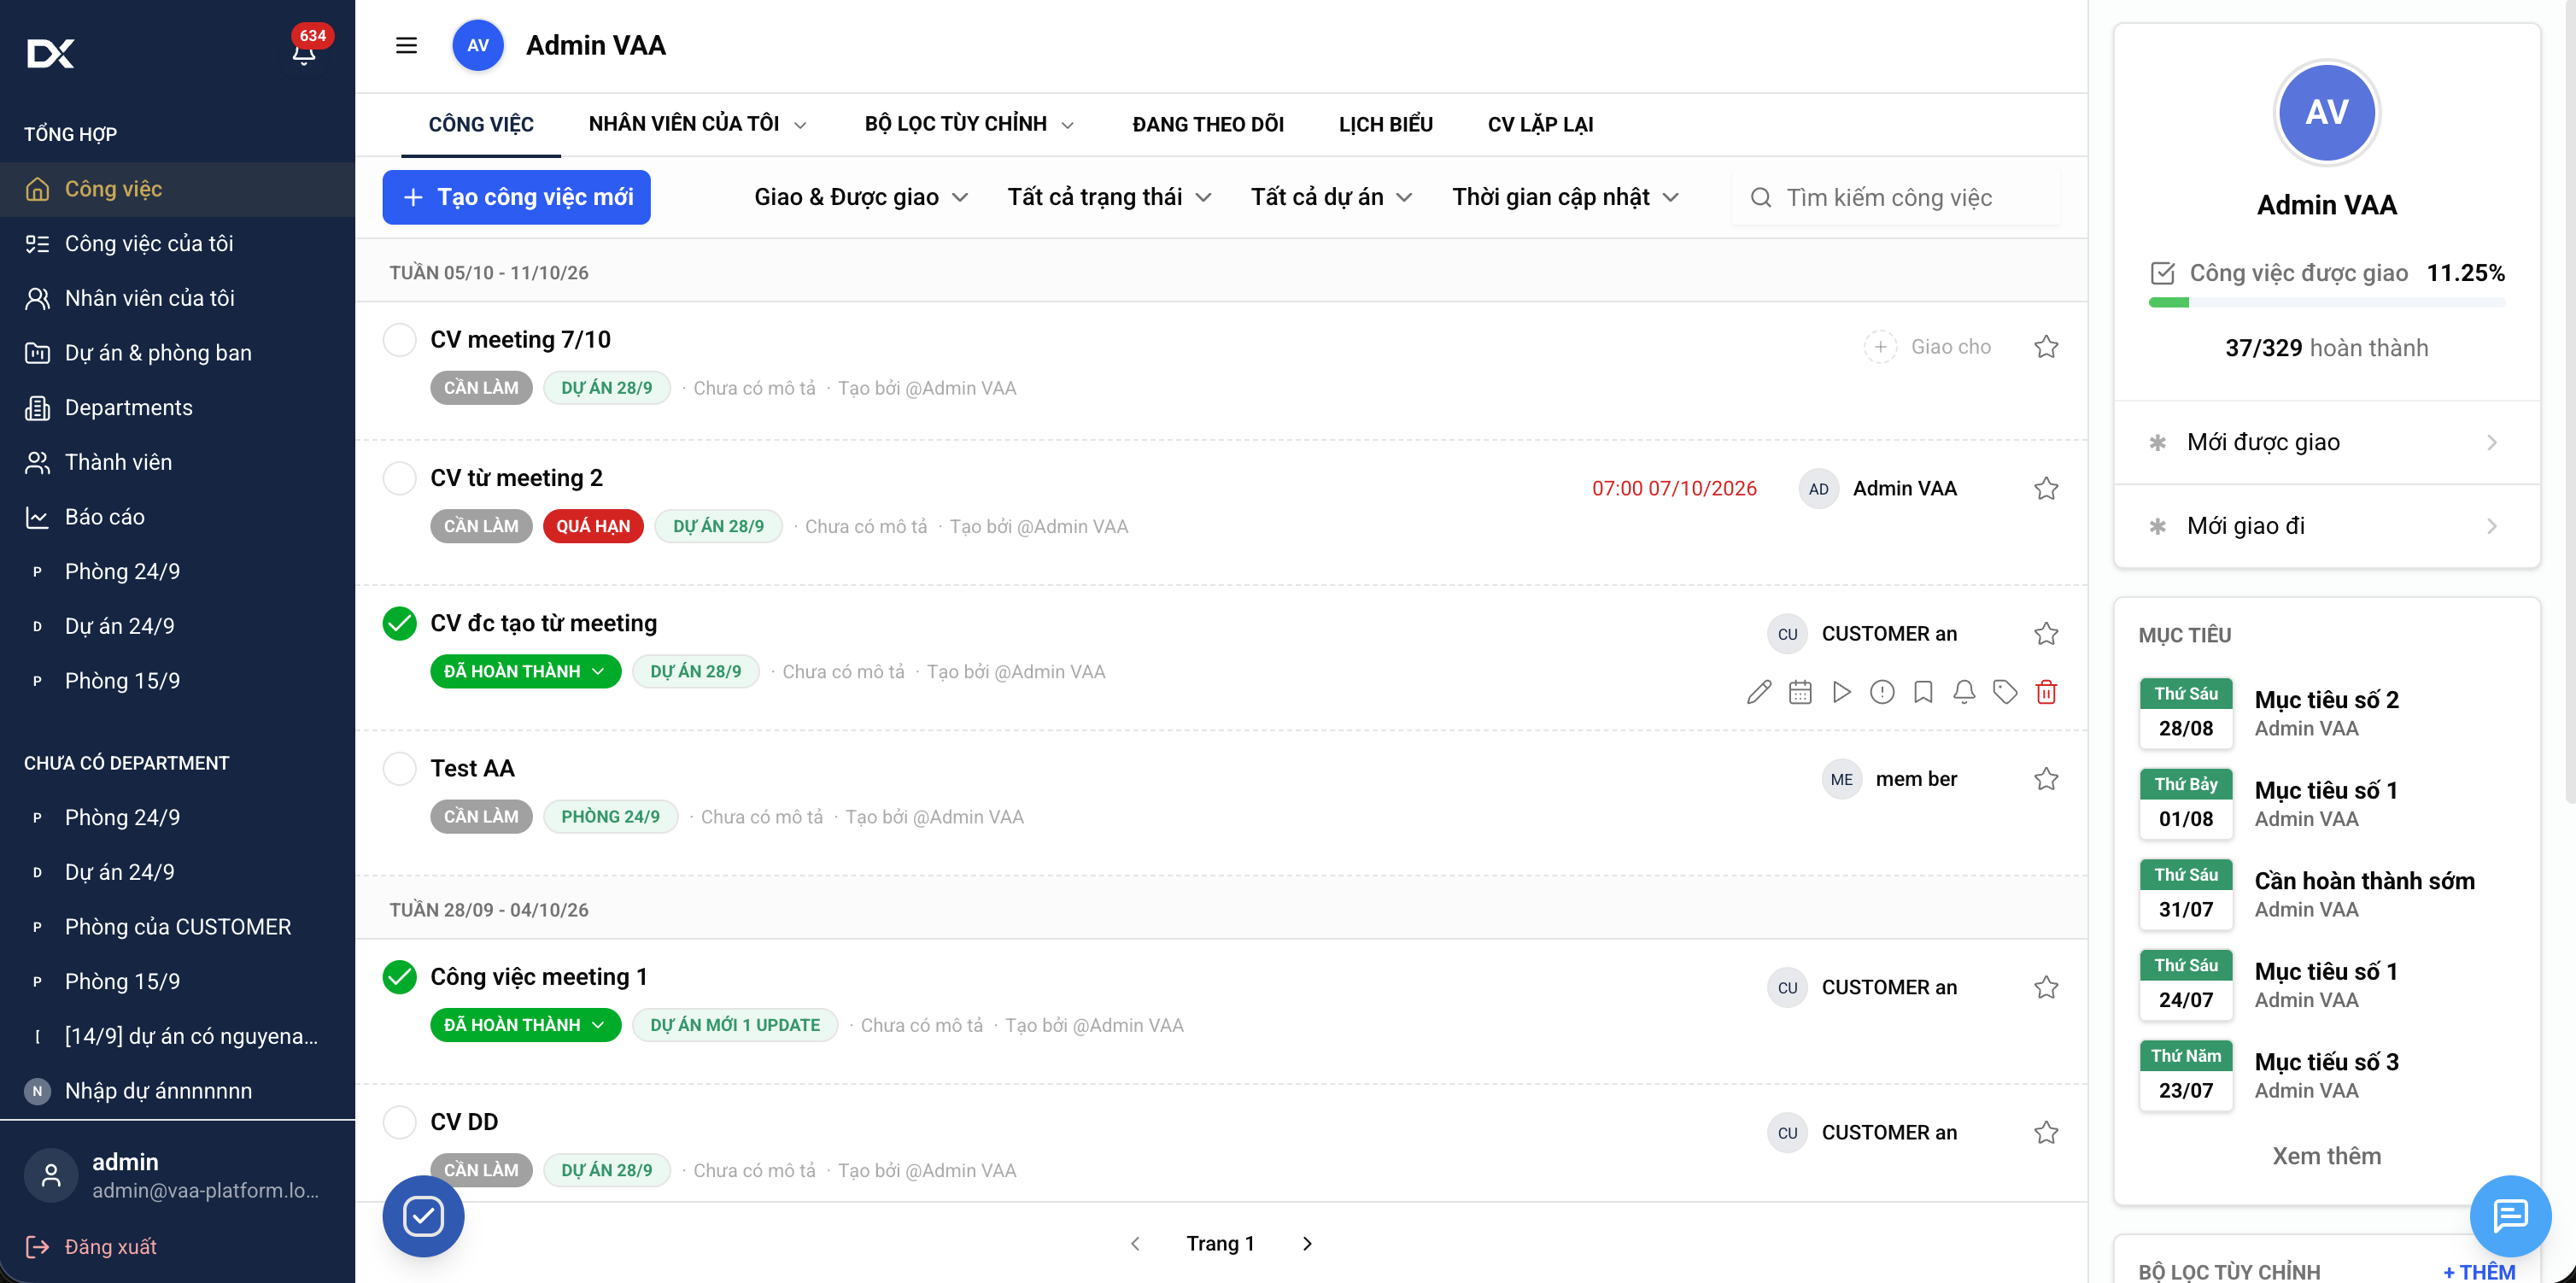Open Mới được giao row

coord(2326,442)
